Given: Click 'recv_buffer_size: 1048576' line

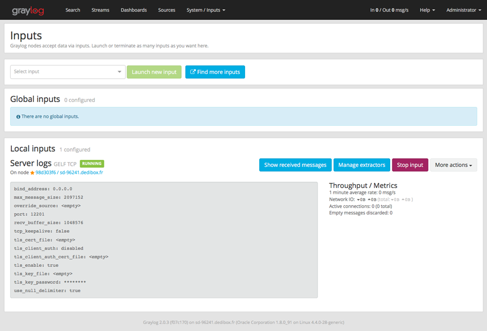Looking at the screenshot, I should tap(49, 222).
